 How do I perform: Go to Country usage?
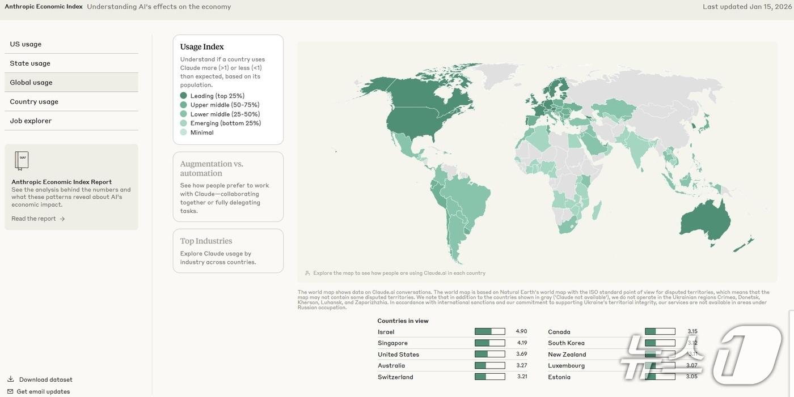(x=34, y=102)
